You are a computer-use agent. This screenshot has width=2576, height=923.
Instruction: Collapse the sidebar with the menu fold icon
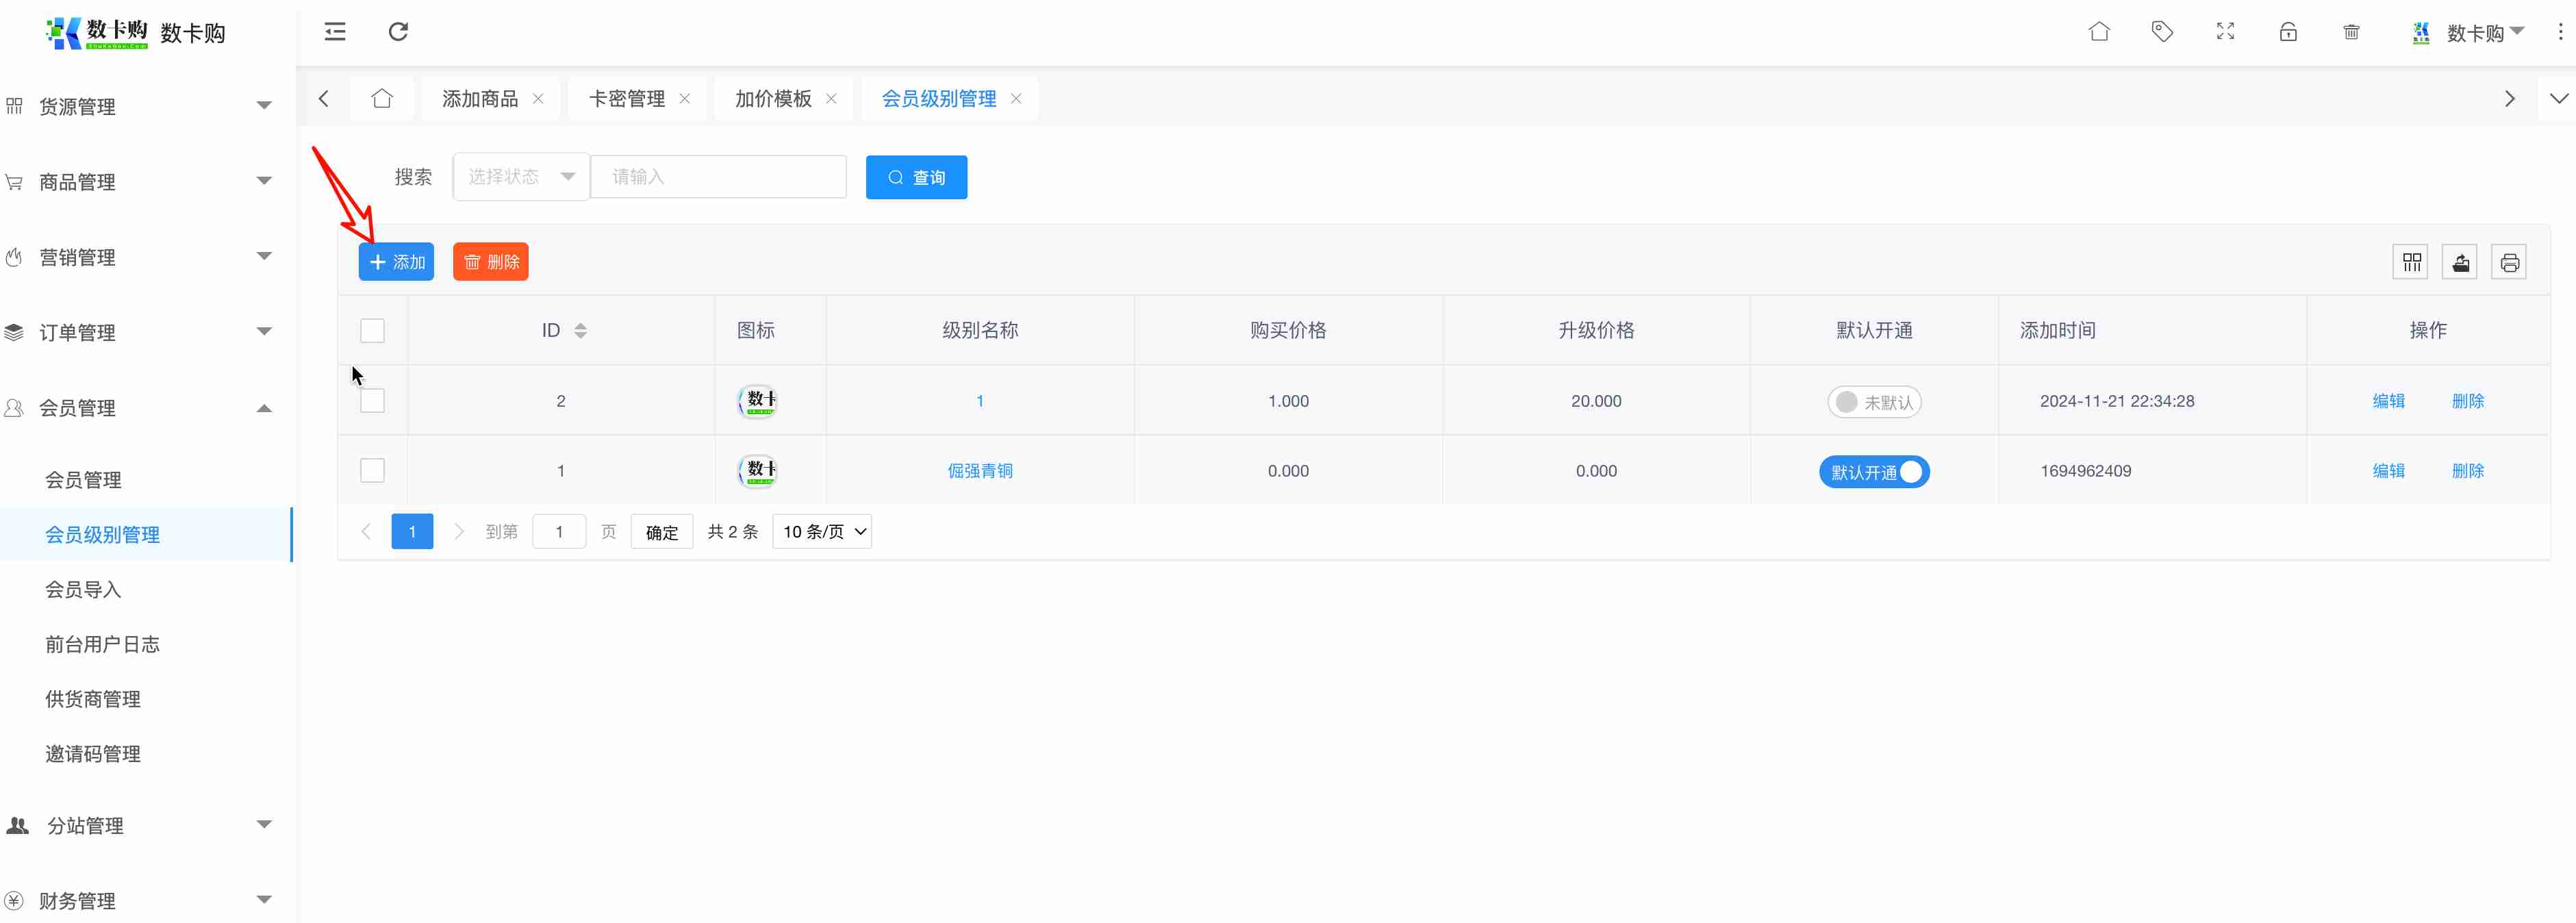pos(335,32)
